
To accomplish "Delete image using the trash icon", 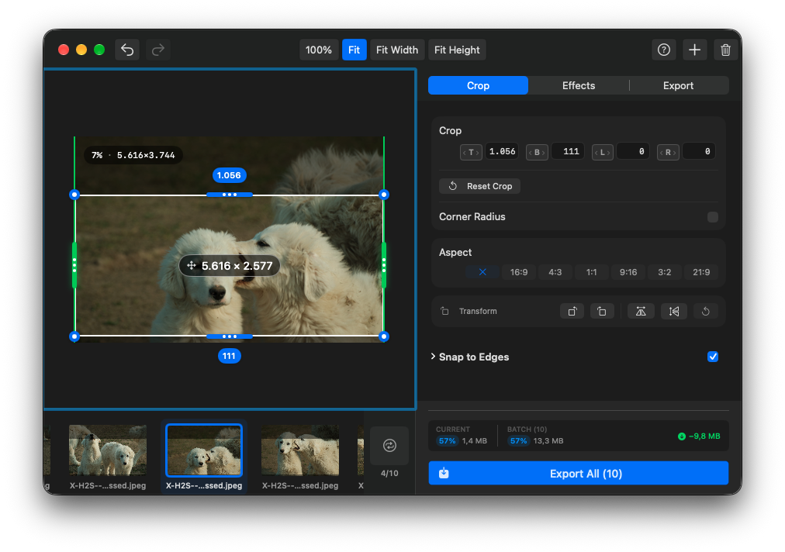I will tap(725, 50).
